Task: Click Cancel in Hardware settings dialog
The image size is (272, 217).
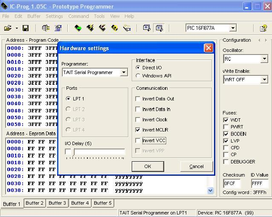Action: [197, 166]
